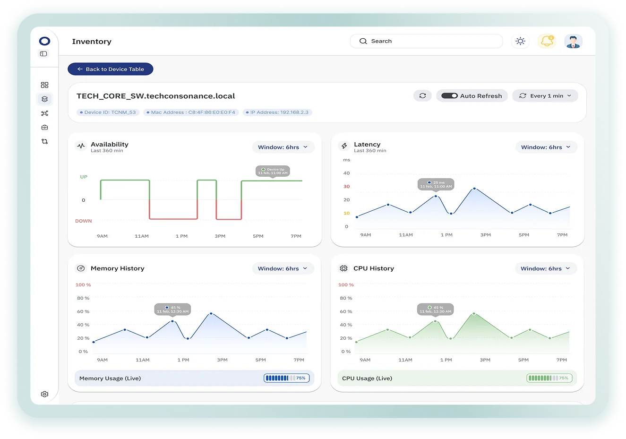Image resolution: width=626 pixels, height=439 pixels.
Task: Open Availability Window: 6hrs dropdown
Action: point(283,147)
